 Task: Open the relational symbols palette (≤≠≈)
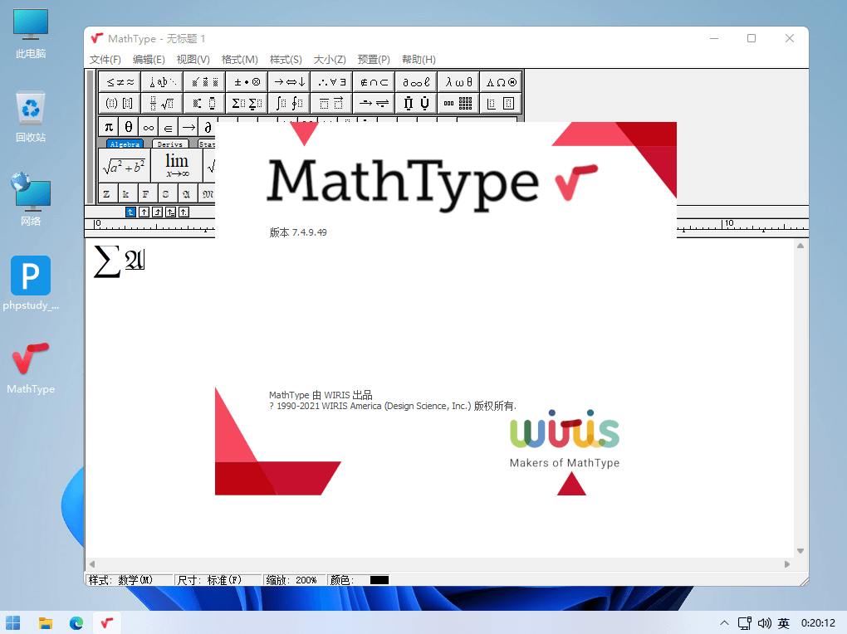pos(120,82)
